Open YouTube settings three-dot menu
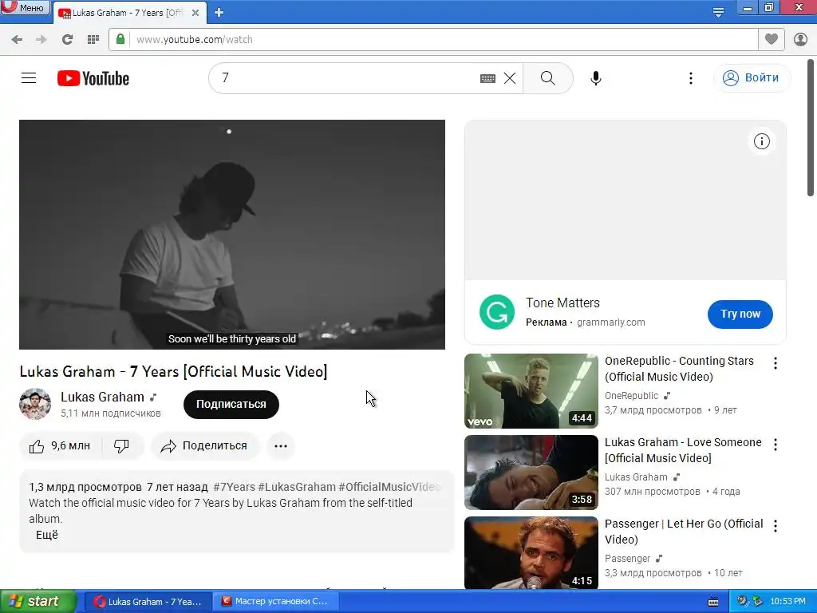Screen dimensions: 817x613 coord(691,78)
